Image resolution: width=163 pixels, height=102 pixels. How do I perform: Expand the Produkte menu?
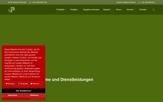click(x=61, y=10)
